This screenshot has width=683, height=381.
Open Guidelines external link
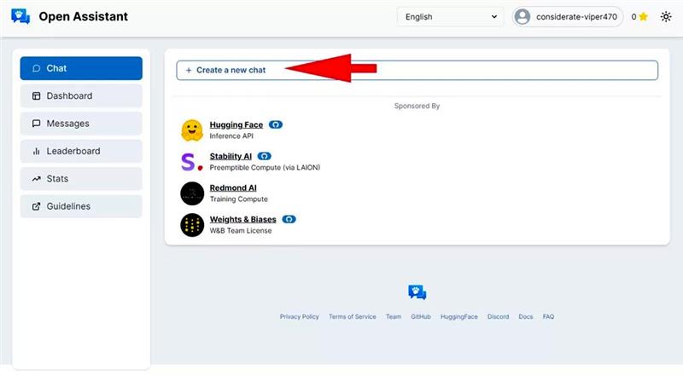[81, 206]
